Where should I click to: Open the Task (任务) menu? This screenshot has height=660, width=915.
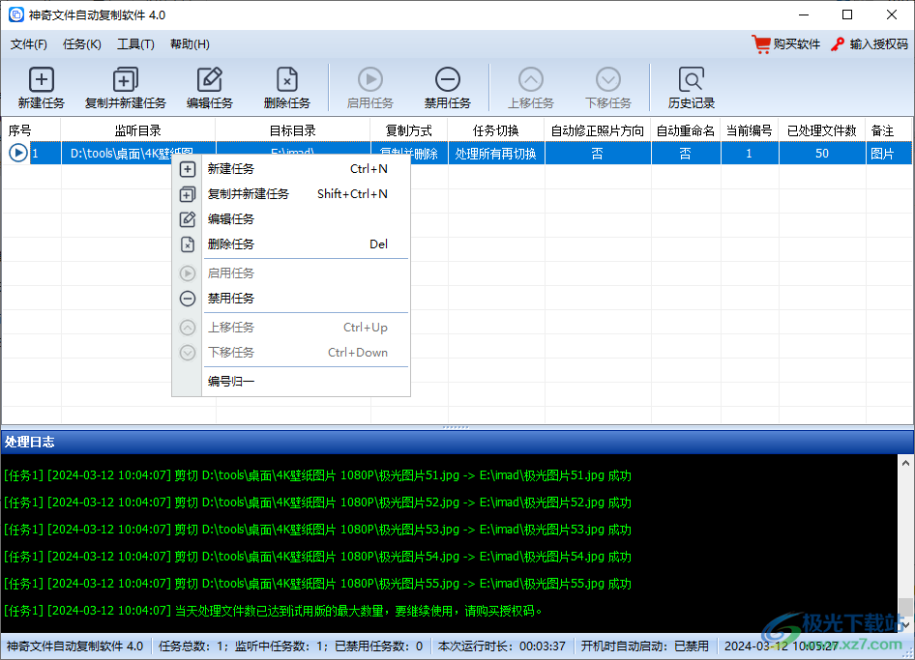[81, 44]
